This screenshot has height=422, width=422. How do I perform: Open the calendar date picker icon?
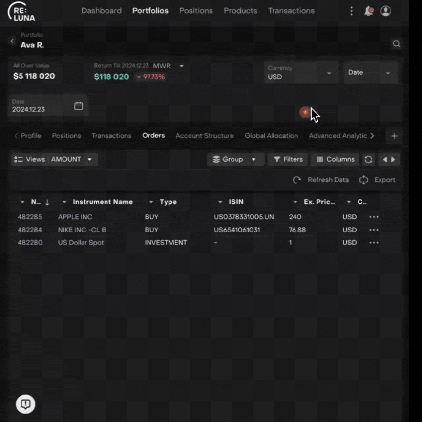point(78,106)
